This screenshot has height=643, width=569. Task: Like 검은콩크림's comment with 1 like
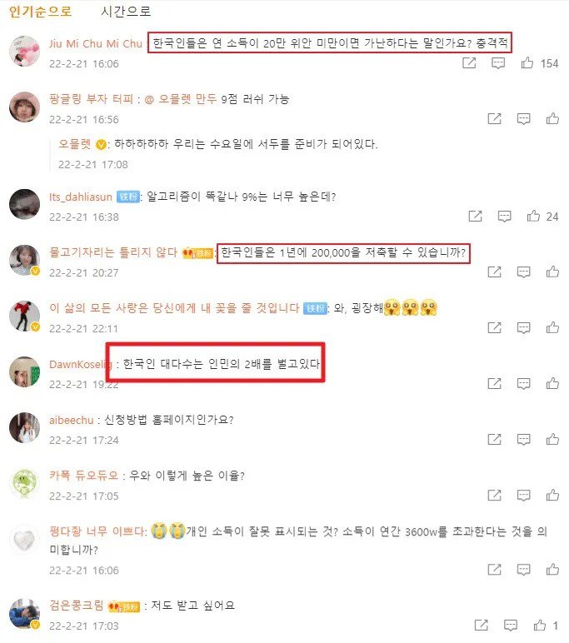coord(540,626)
